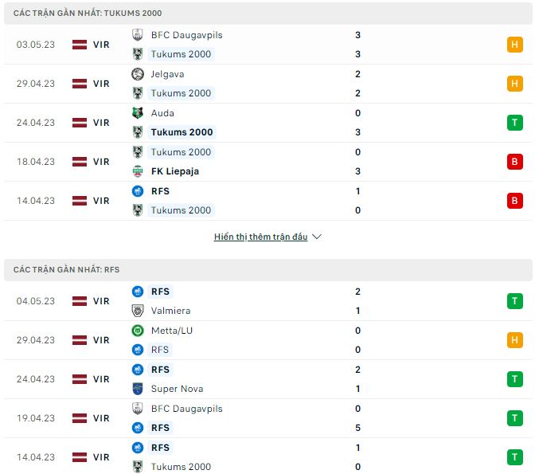
Task: Expand the chevron beside 'Hiển thị thêm trận đấu'
Action: pyautogui.click(x=317, y=237)
